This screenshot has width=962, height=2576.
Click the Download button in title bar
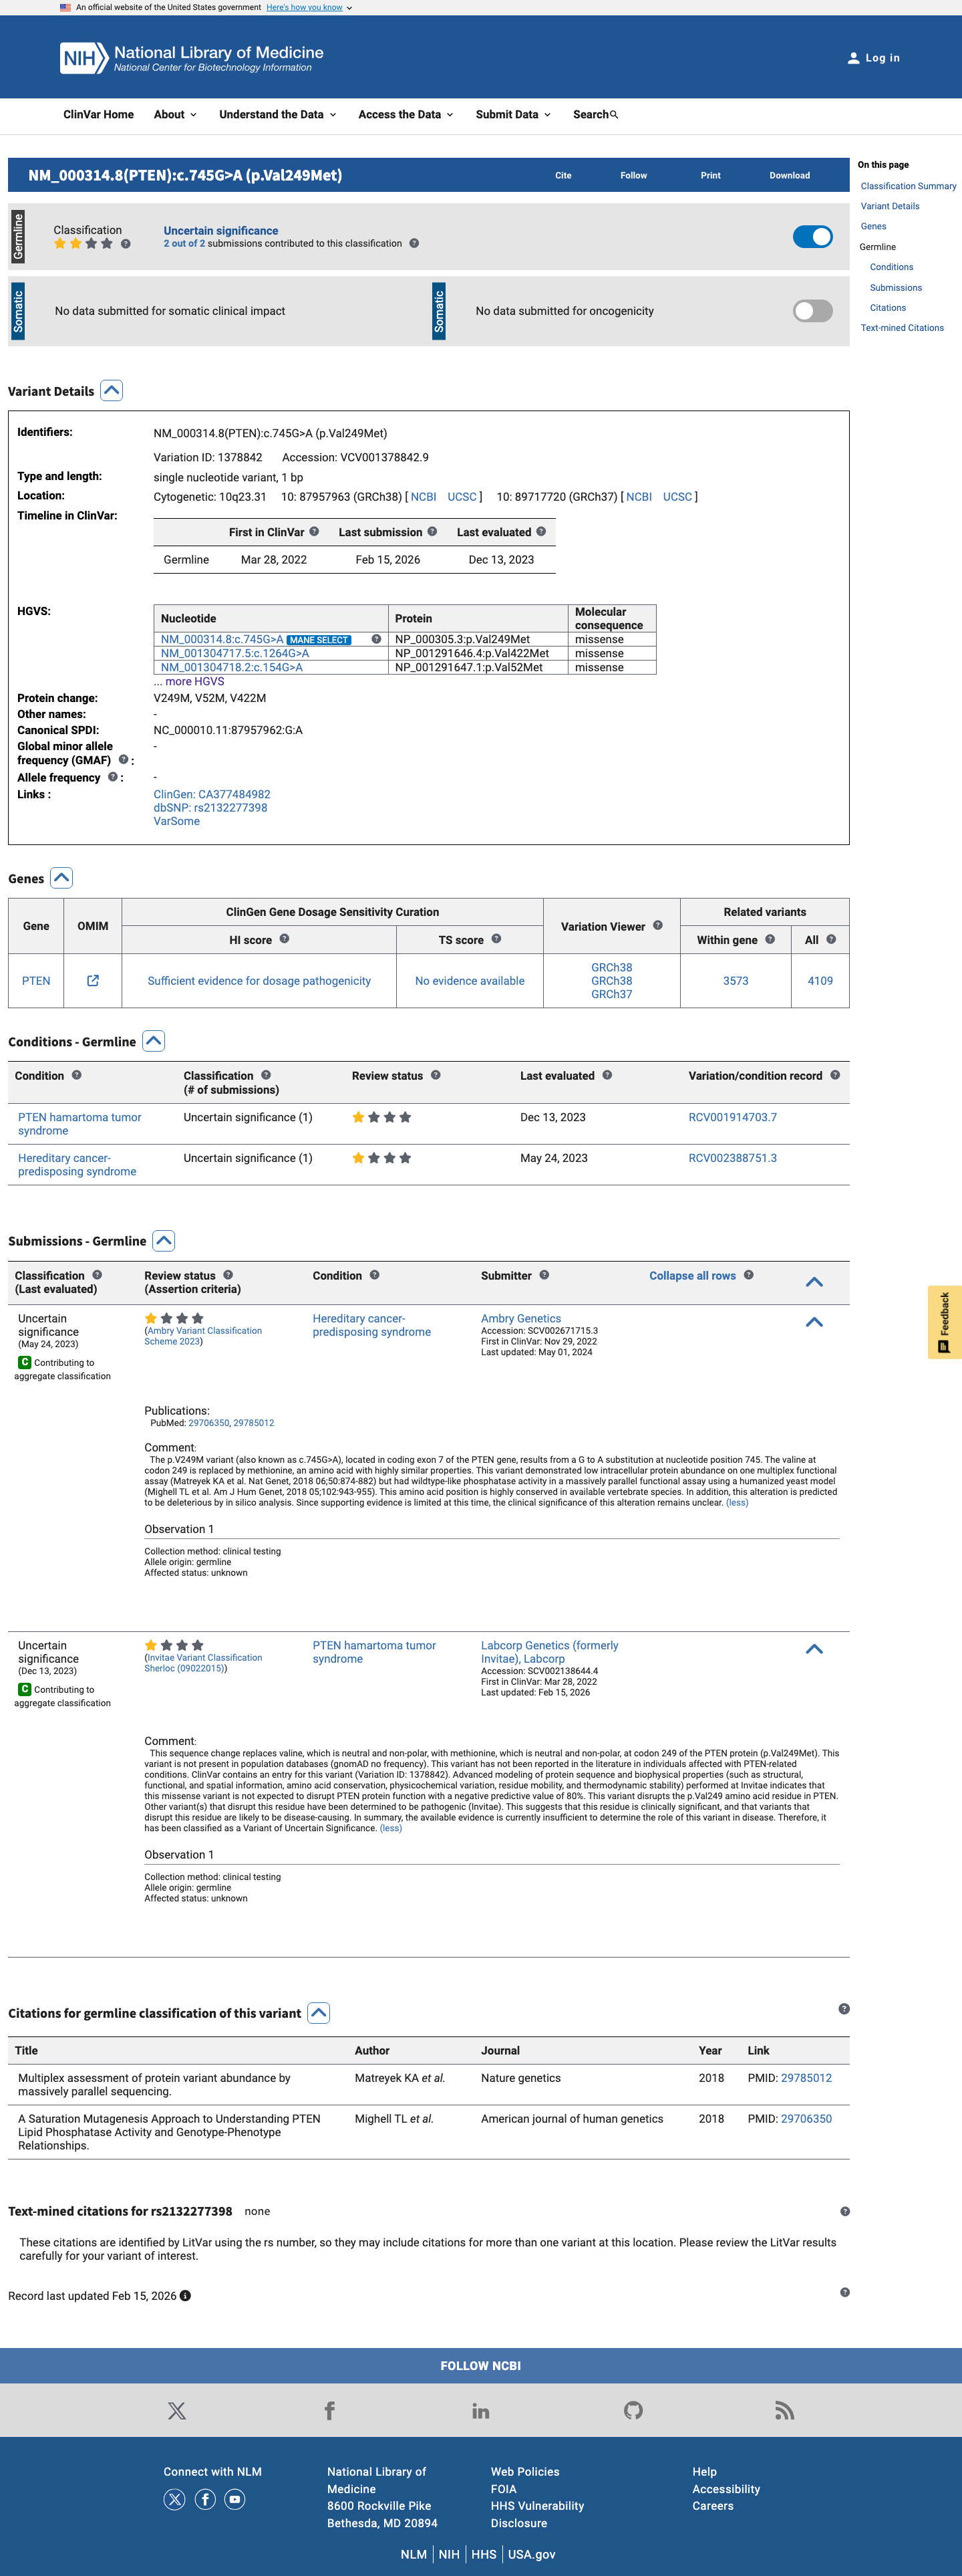click(789, 175)
